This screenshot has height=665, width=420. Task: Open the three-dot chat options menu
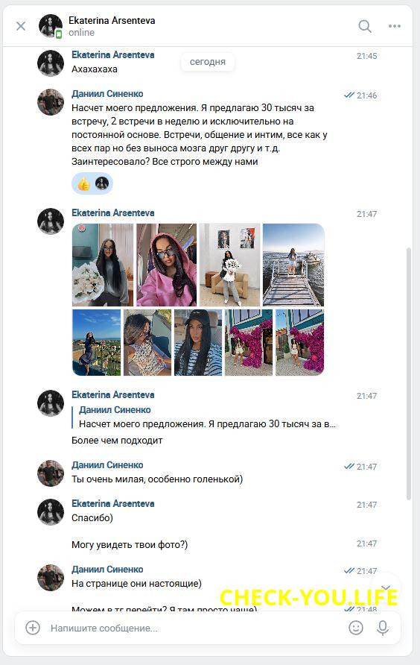point(395,26)
